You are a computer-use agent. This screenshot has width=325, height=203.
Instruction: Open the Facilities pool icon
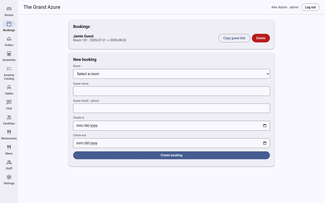pyautogui.click(x=9, y=117)
